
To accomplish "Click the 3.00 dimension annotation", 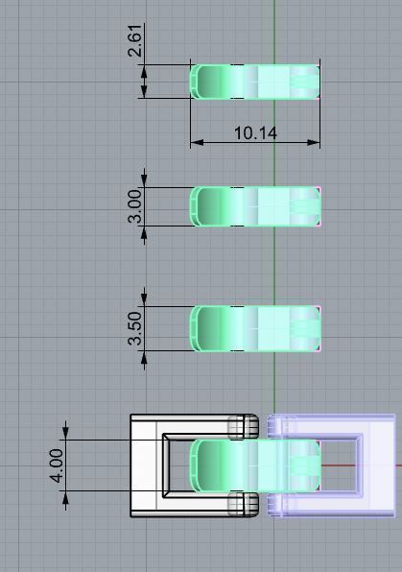I will point(134,206).
